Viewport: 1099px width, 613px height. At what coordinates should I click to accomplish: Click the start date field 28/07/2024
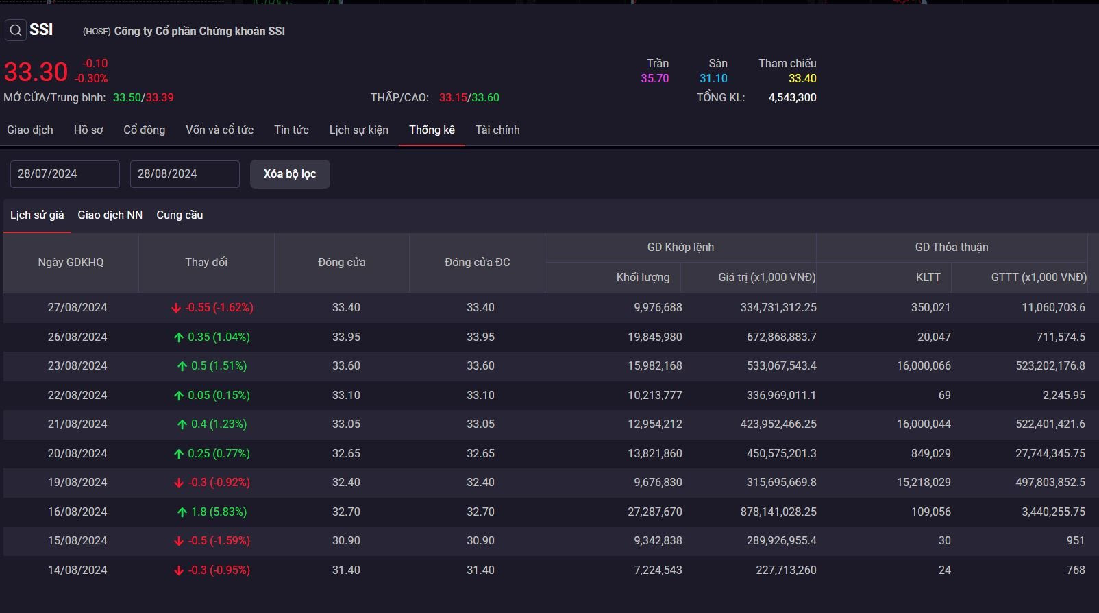65,174
